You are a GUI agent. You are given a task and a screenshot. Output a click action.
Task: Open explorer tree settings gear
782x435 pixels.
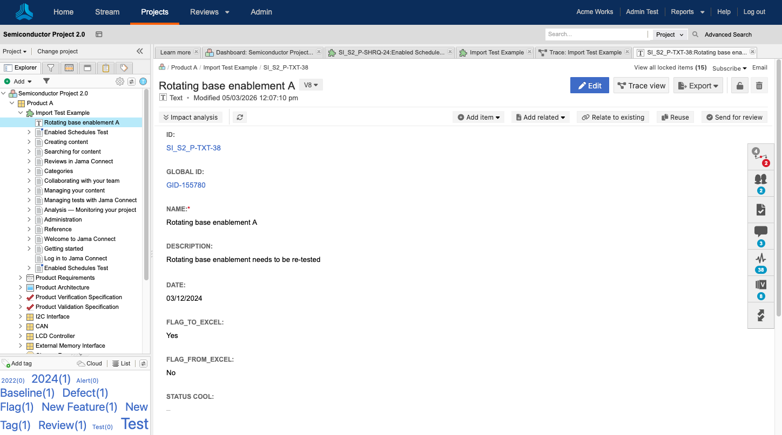click(x=120, y=81)
